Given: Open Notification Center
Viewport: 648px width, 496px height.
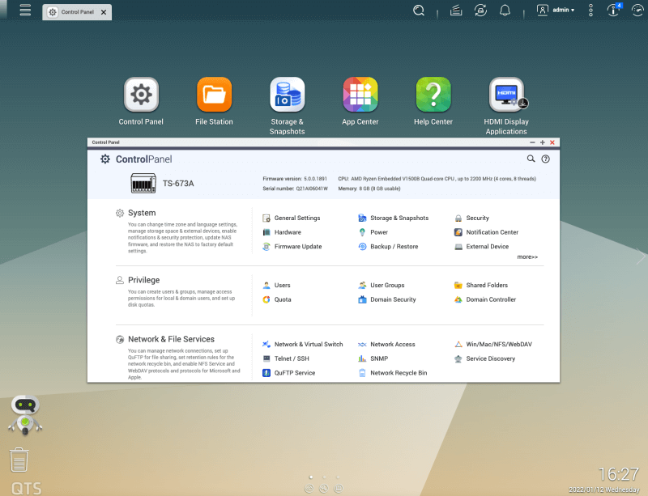Looking at the screenshot, I should (x=487, y=232).
